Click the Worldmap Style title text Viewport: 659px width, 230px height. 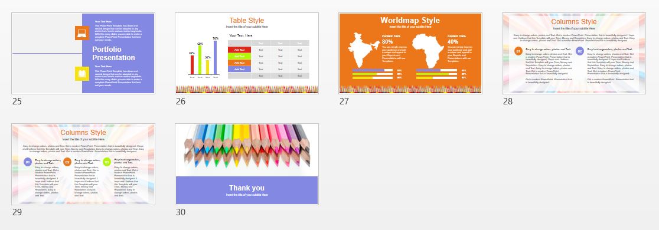(x=410, y=20)
